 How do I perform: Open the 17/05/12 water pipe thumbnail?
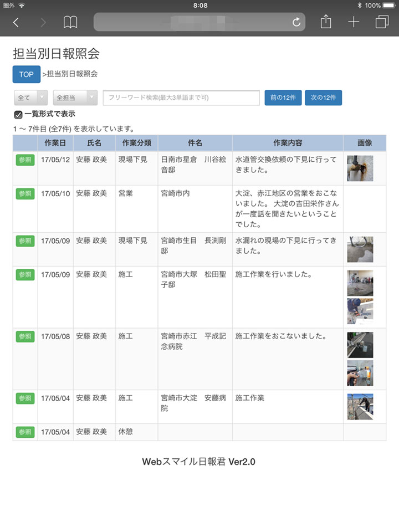(x=360, y=168)
